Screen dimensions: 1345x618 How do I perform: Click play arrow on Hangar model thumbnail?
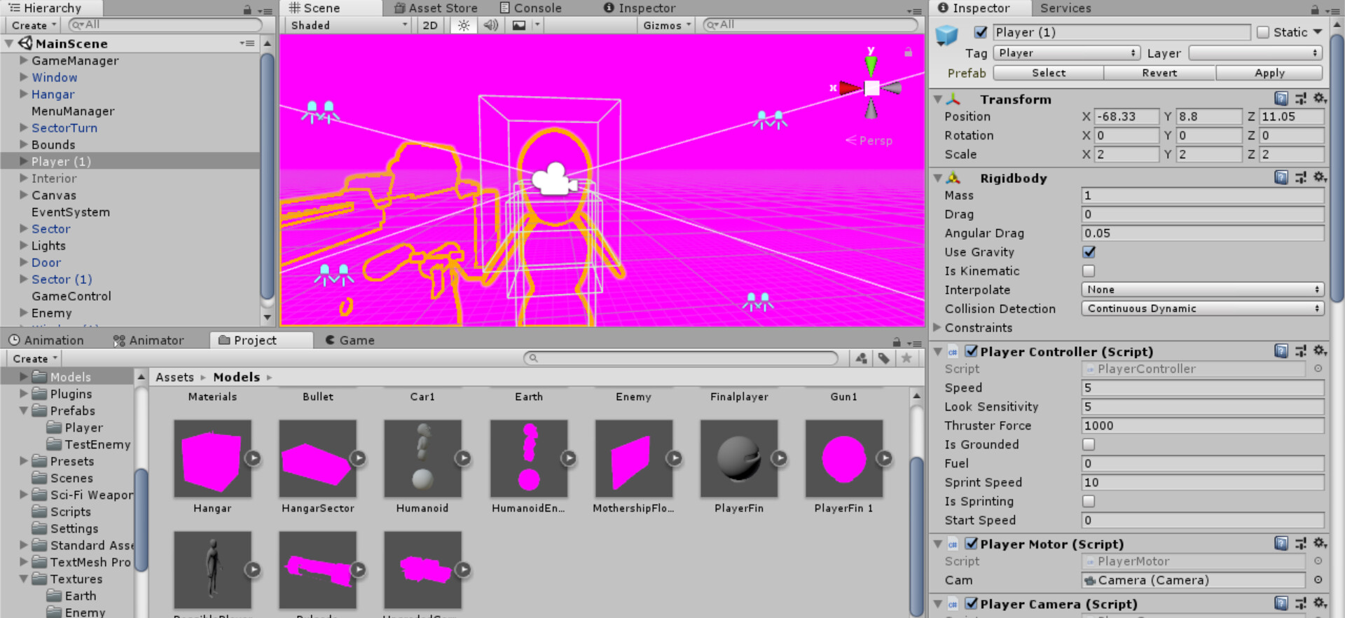pos(253,458)
